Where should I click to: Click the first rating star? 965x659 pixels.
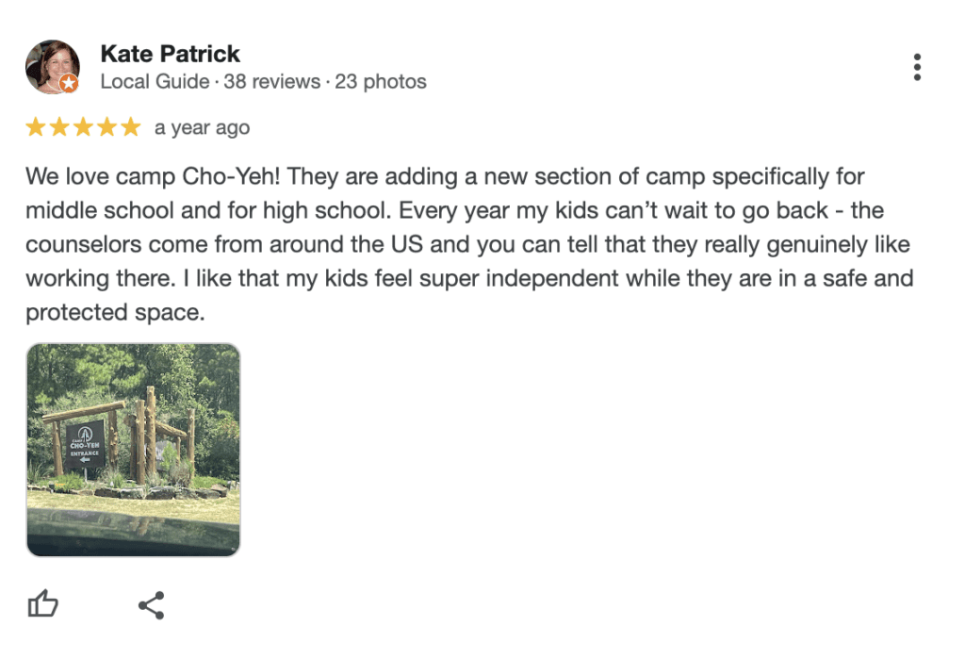(36, 127)
